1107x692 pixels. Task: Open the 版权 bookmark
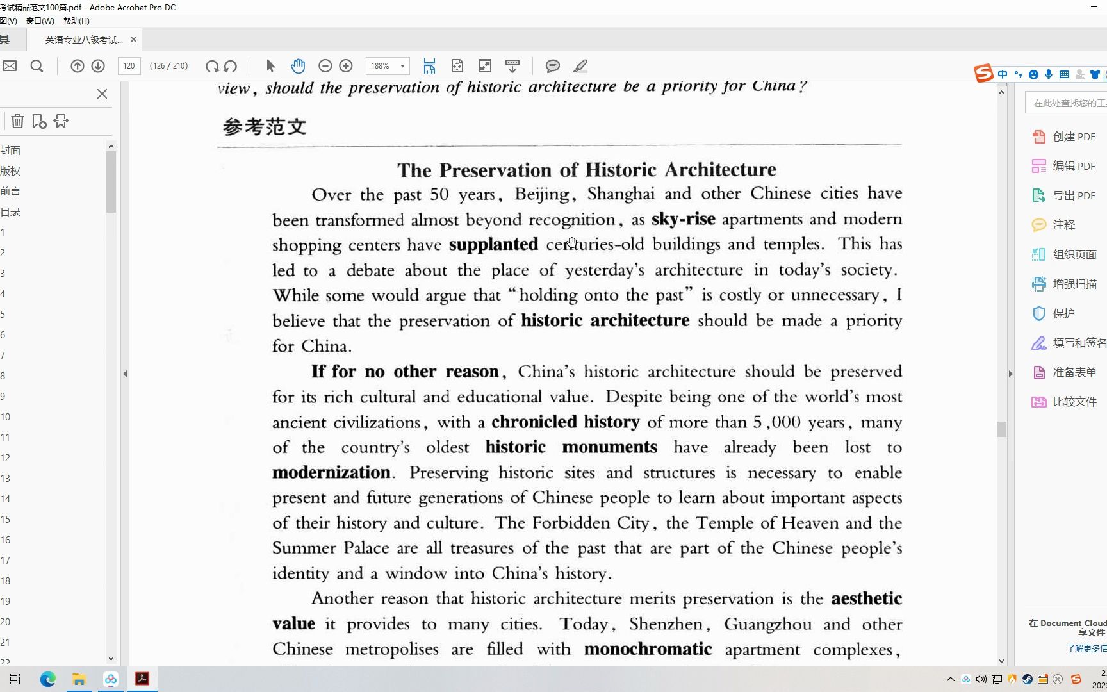[10, 170]
